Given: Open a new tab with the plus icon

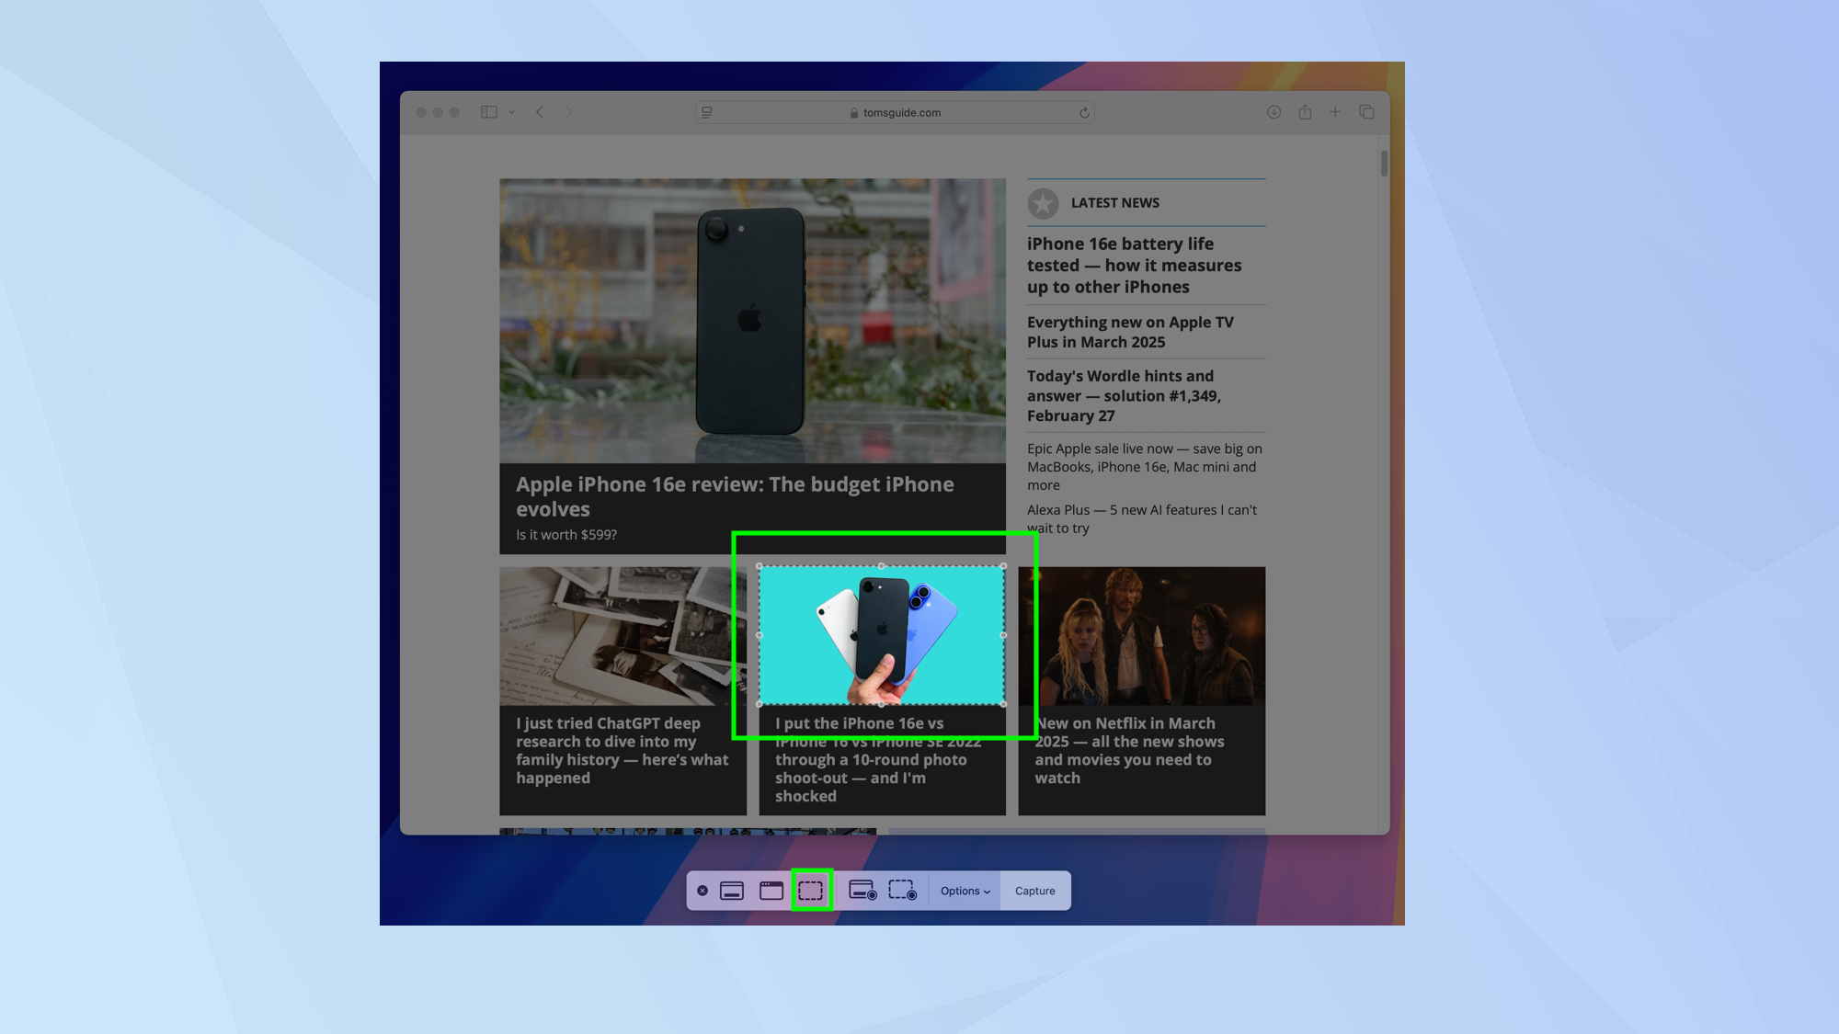Looking at the screenshot, I should coord(1336,111).
